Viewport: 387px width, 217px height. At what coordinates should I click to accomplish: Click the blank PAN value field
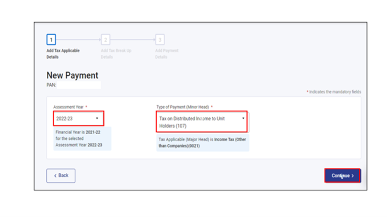[x=79, y=85]
